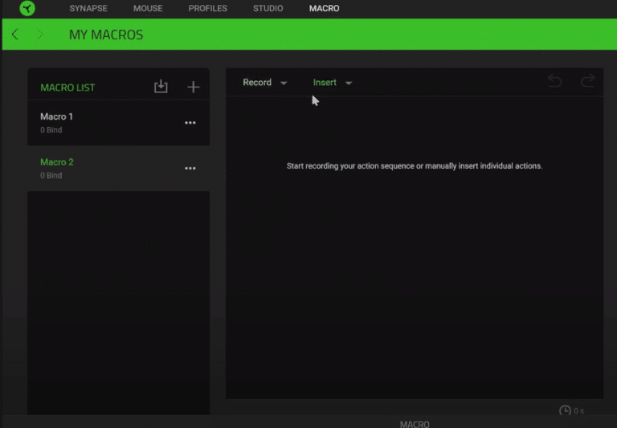617x428 pixels.
Task: Click the clock duration icon
Action: point(565,410)
